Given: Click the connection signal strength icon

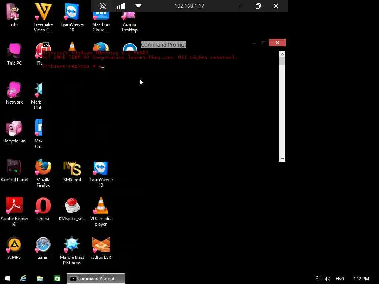Looking at the screenshot, I should click(121, 6).
